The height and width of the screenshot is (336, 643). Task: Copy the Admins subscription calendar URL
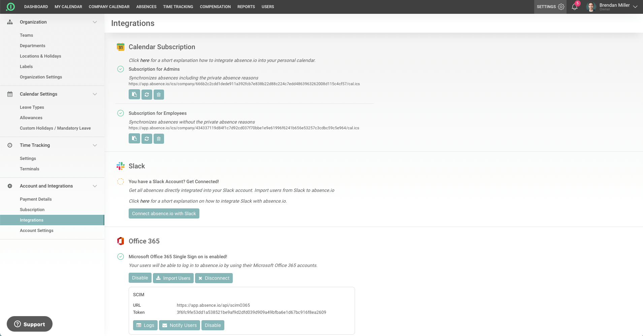[134, 95]
